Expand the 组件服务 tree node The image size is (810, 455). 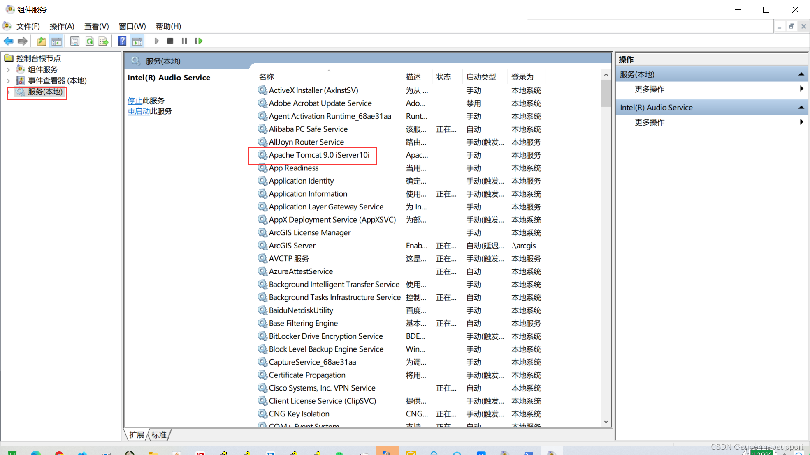[x=8, y=69]
